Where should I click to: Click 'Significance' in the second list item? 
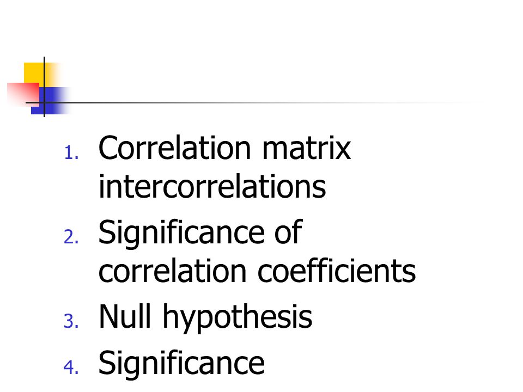pos(181,234)
